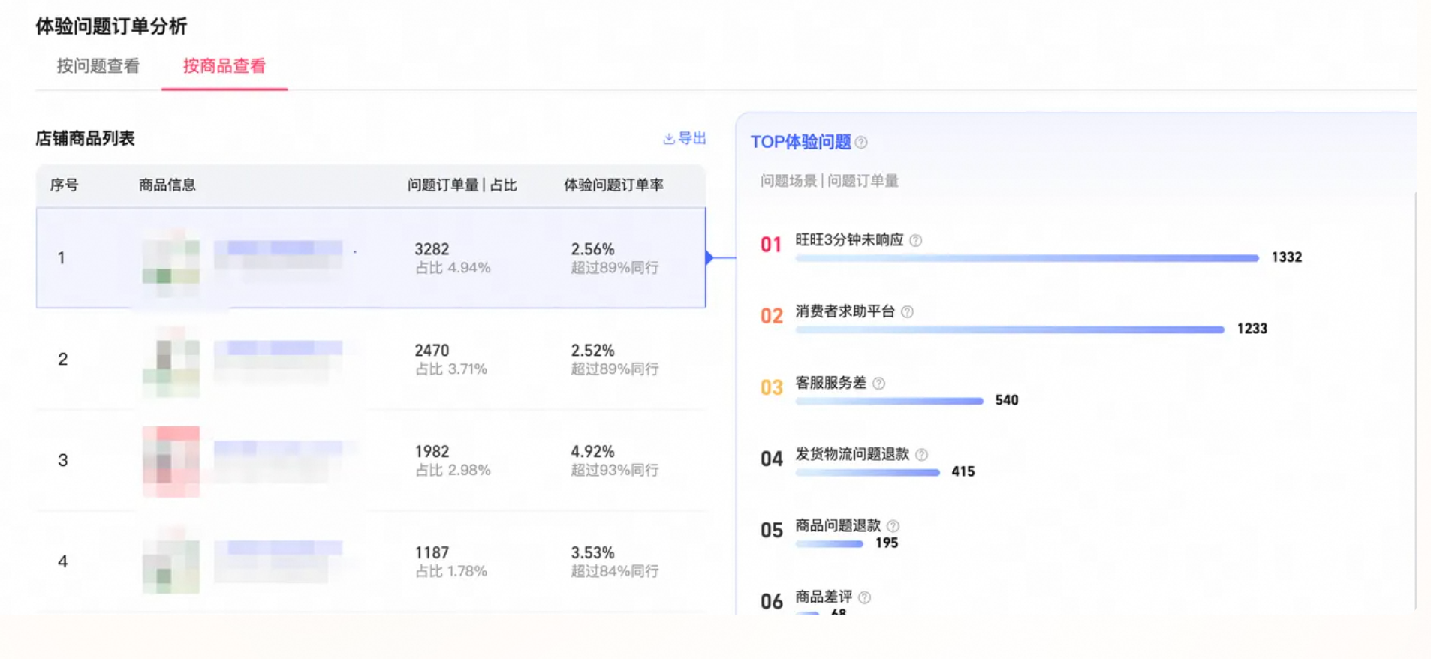This screenshot has width=1431, height=659.
Task: Click the 序号 column header
Action: click(64, 185)
